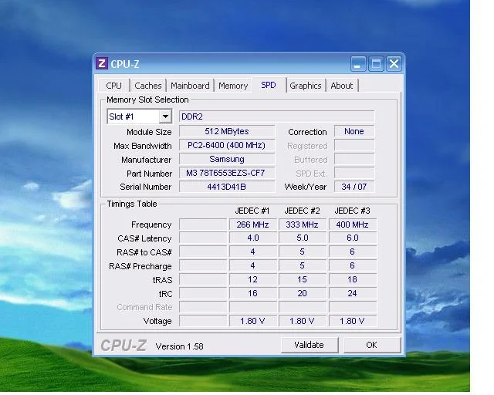Open the About tab
This screenshot has width=494, height=395.
pos(342,86)
